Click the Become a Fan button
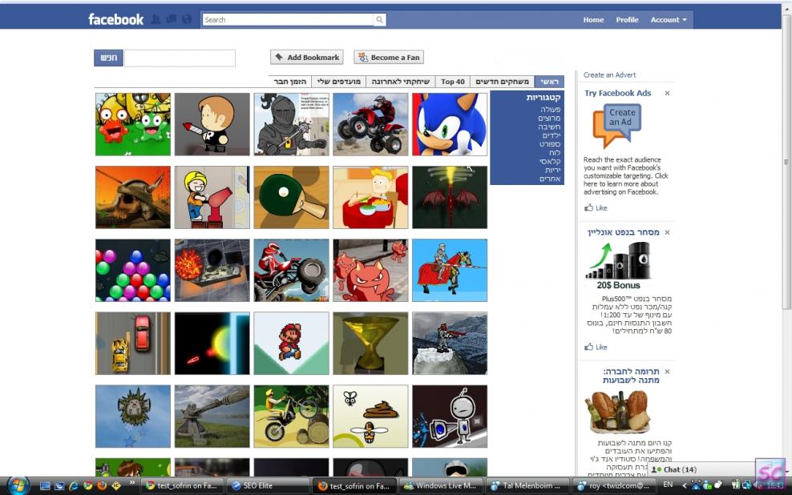The width and height of the screenshot is (792, 495). (389, 58)
